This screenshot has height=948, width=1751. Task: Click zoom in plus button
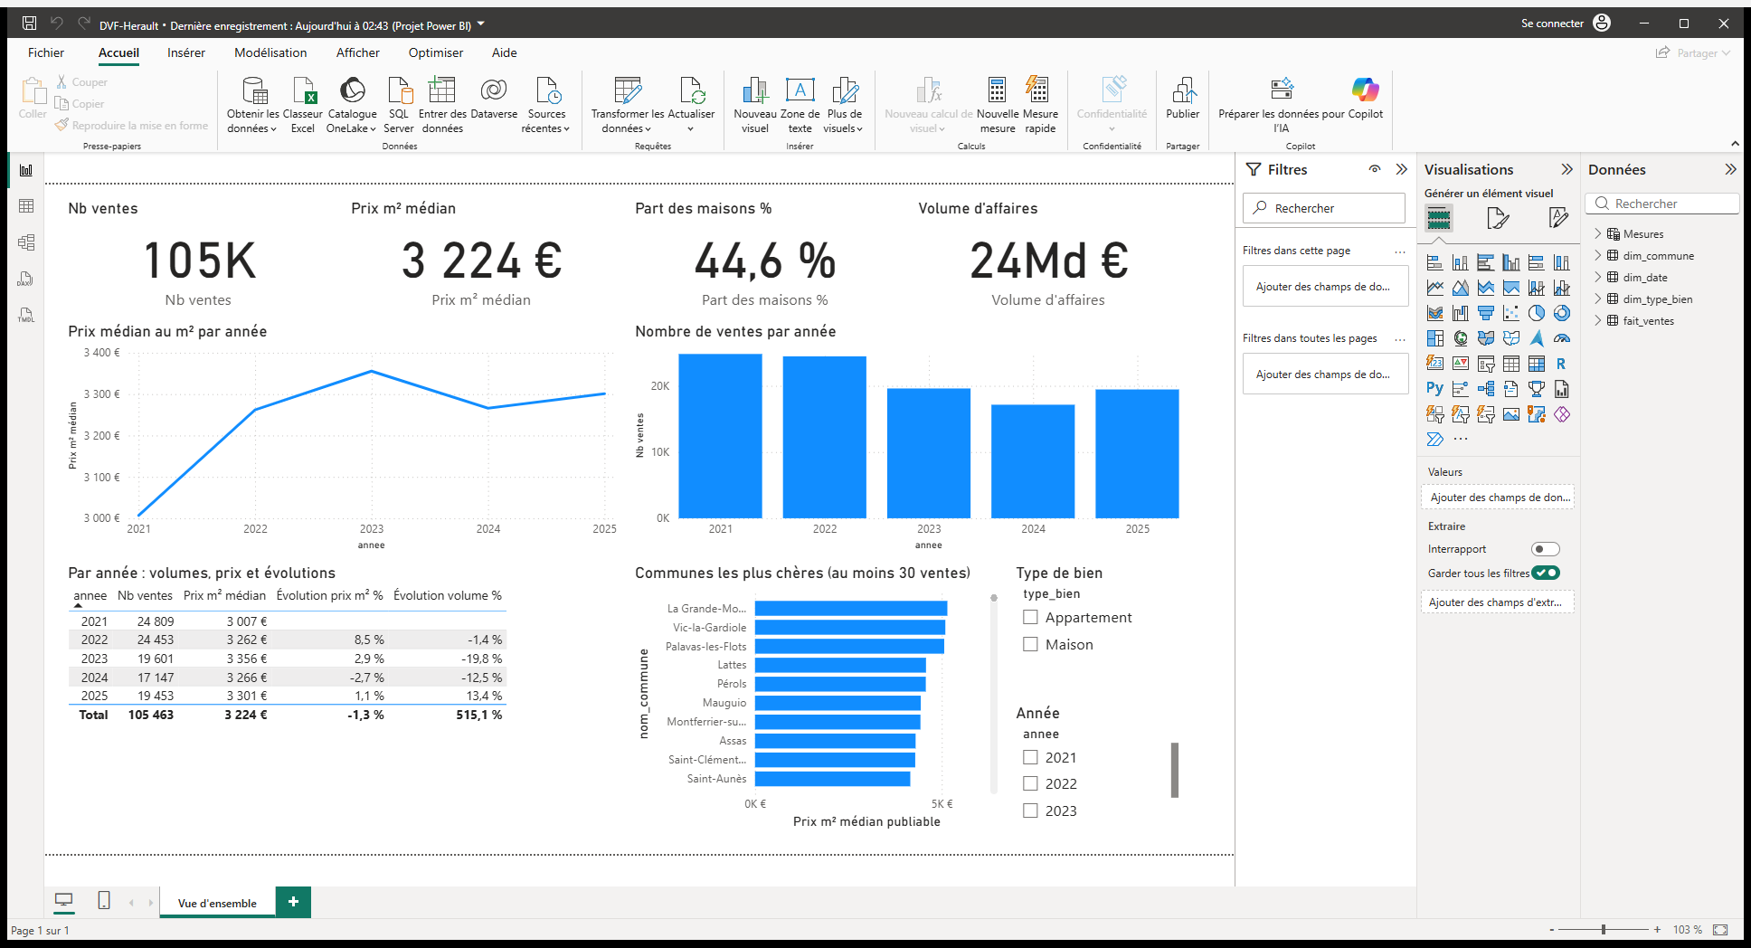[1657, 929]
